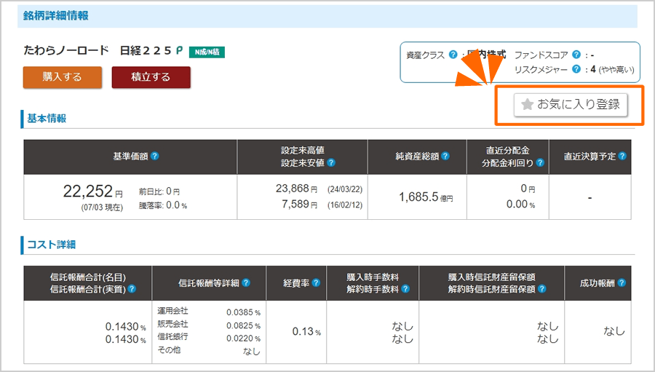Open help icon beside 純資産総額 header

click(x=445, y=156)
